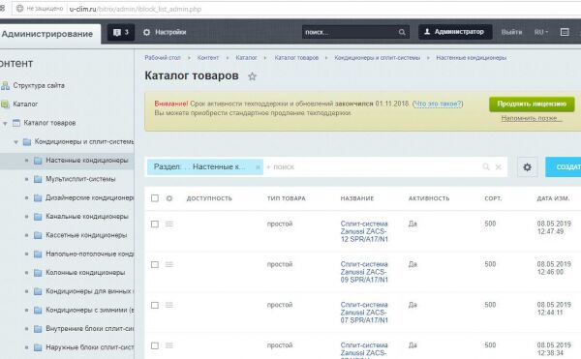Viewport: 581px width, 359px height.
Task: Collapse the Каталог товаров tree node
Action: click(5, 123)
